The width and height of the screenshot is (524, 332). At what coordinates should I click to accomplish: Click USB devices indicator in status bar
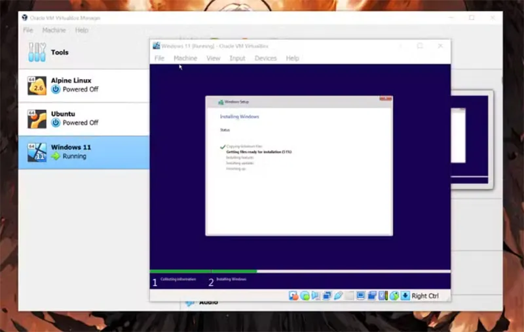click(338, 295)
